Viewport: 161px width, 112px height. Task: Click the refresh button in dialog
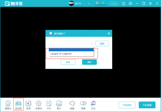tap(102, 43)
